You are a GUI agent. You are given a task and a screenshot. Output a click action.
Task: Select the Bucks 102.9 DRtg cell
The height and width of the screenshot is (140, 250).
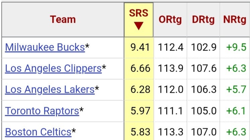[203, 48]
